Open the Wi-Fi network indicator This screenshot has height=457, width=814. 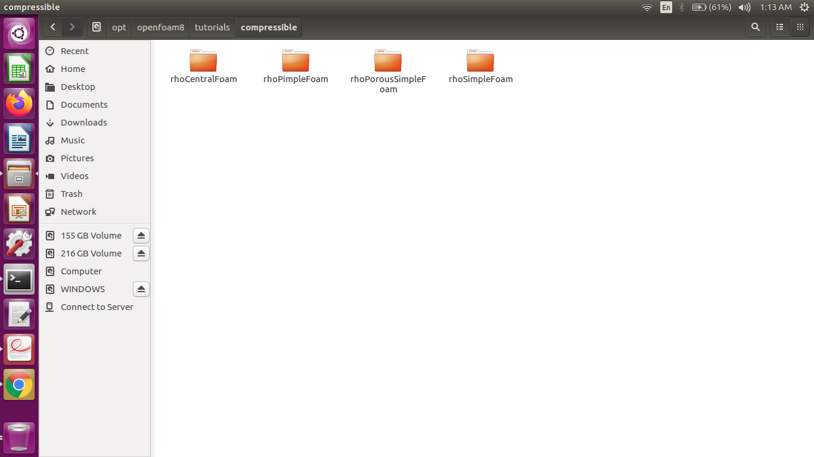coord(647,7)
